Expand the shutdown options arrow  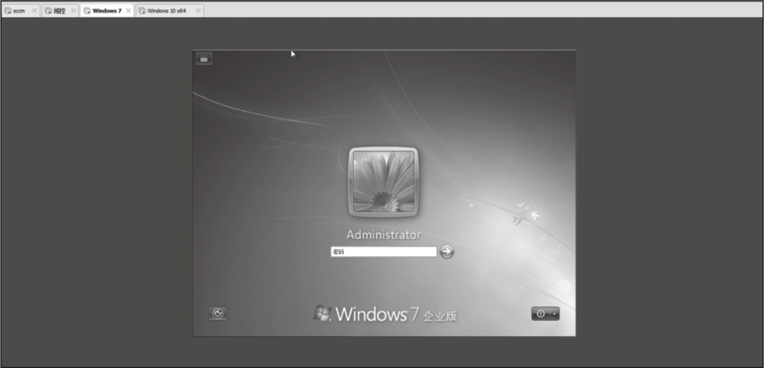click(x=555, y=314)
